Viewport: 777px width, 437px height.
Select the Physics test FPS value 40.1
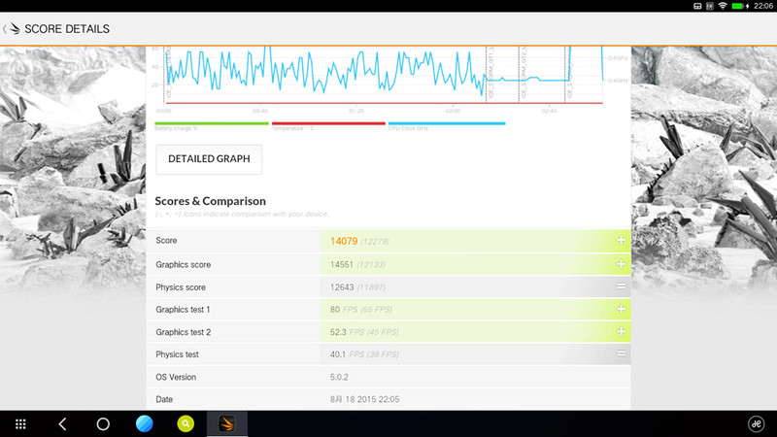pyautogui.click(x=338, y=354)
